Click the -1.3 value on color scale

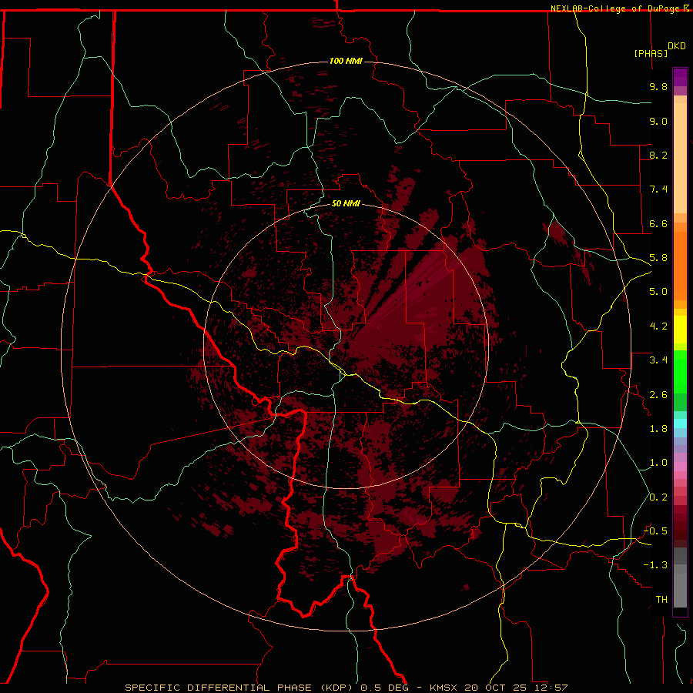655,565
